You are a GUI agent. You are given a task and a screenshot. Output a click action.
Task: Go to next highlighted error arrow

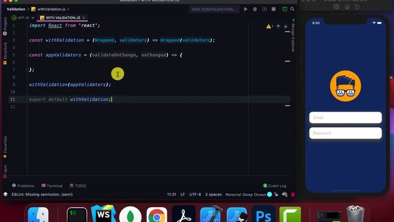coord(286,27)
